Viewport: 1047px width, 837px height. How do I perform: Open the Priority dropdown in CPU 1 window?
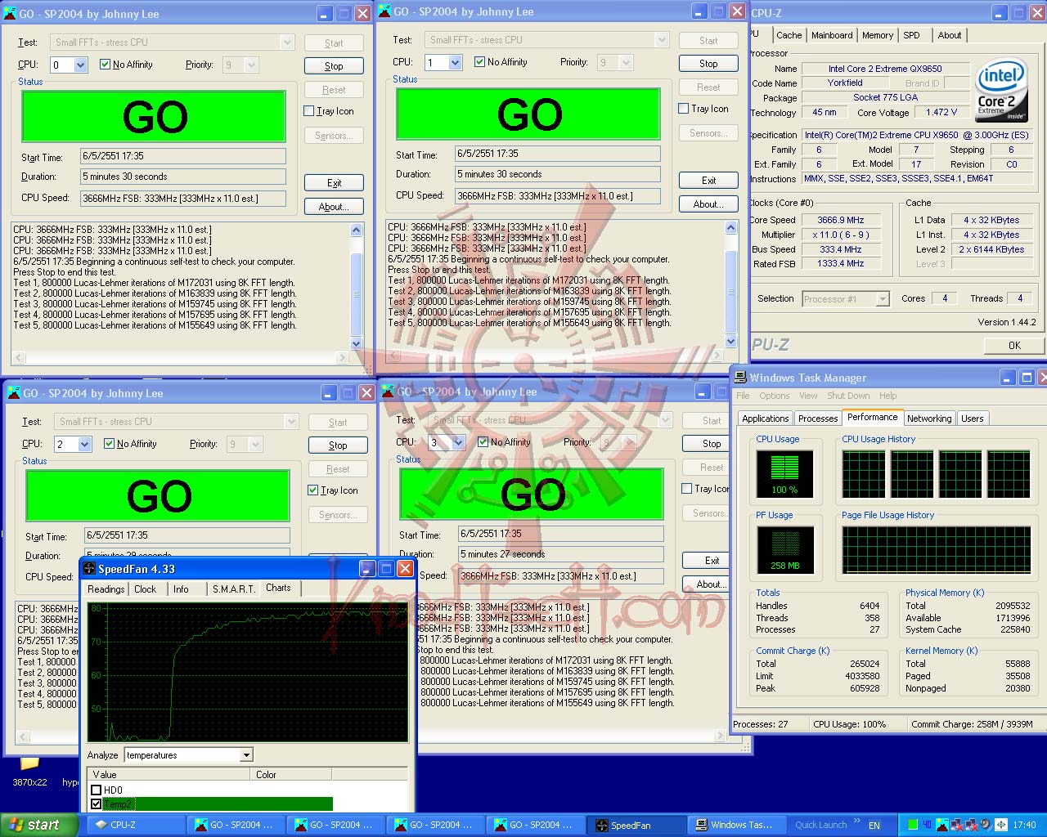pyautogui.click(x=627, y=62)
